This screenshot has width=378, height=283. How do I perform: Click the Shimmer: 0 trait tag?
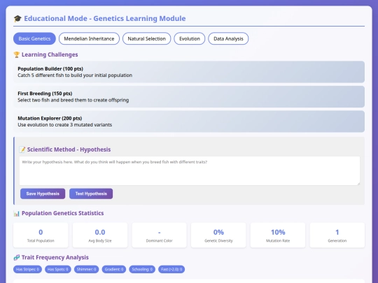pyautogui.click(x=86, y=269)
